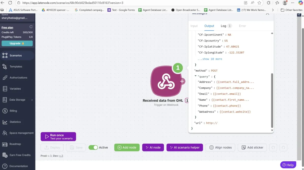Screen dimensions: 304x170
Task: Open the Free plan link
Action: click(7, 28)
